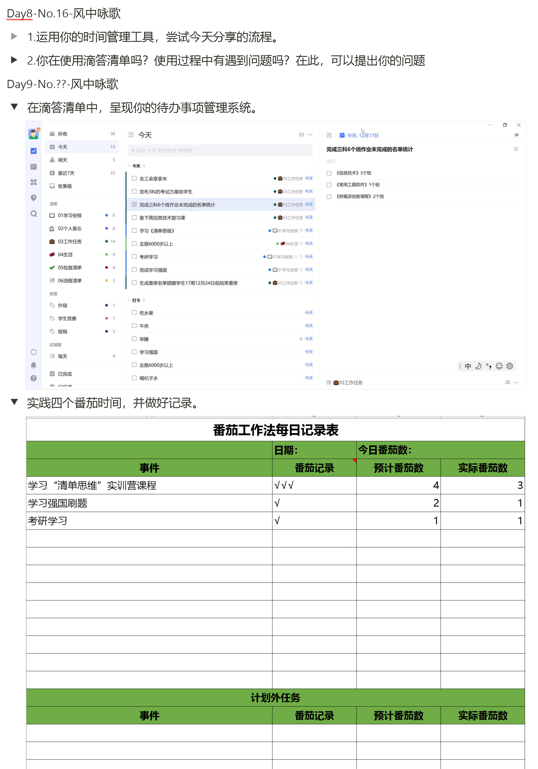Click the 学习强国刷题 cell in the tomato table

(x=149, y=503)
